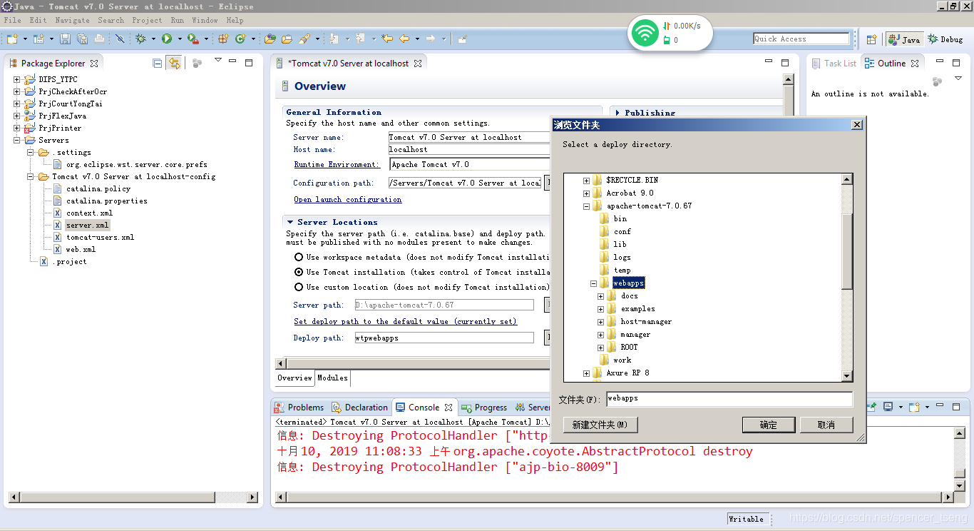Launch the Run tool from the toolbar
Viewport: 974px width, 531px height.
pyautogui.click(x=168, y=39)
